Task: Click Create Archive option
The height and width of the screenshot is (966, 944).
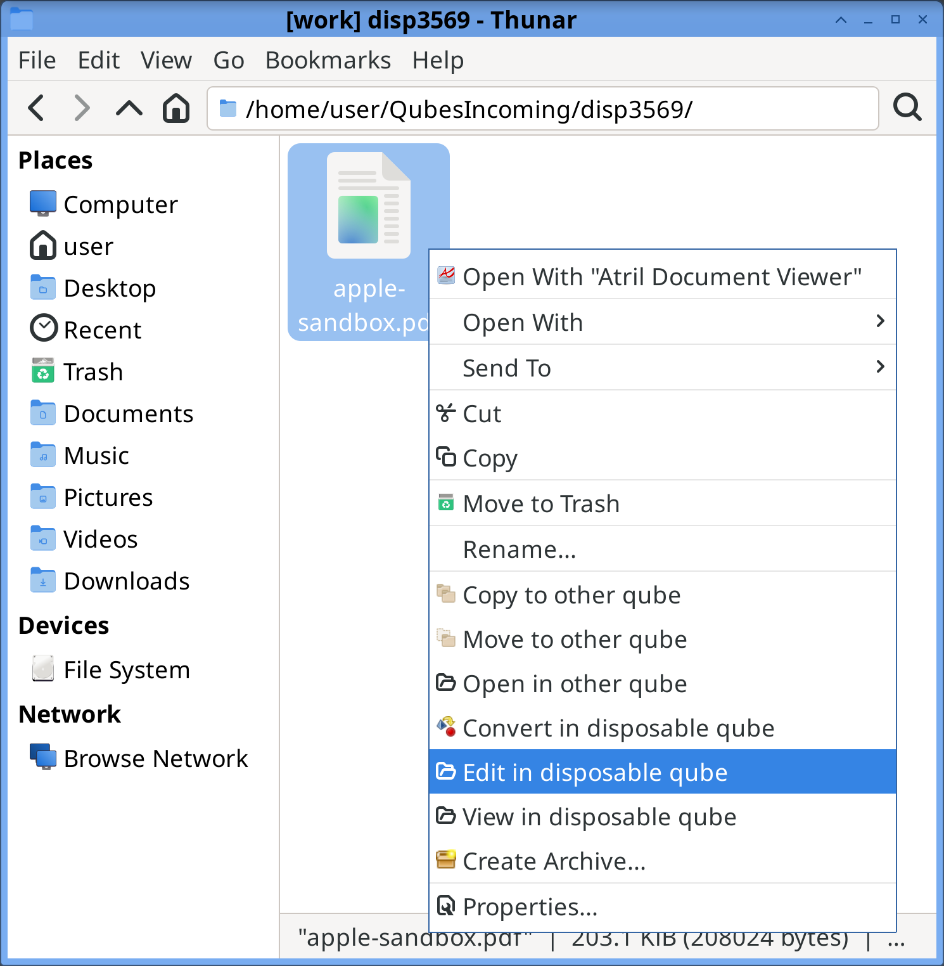Action: click(x=554, y=861)
